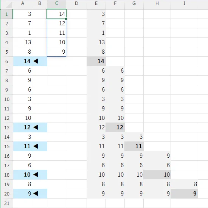Image resolution: width=208 pixels, height=208 pixels.
Task: Click cell A4 containing 13
Action: click(x=23, y=42)
